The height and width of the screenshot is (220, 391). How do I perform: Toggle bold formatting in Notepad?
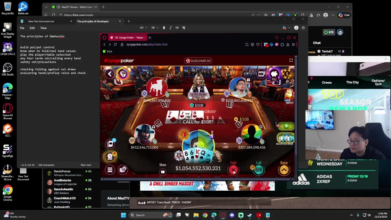[x=164, y=28]
